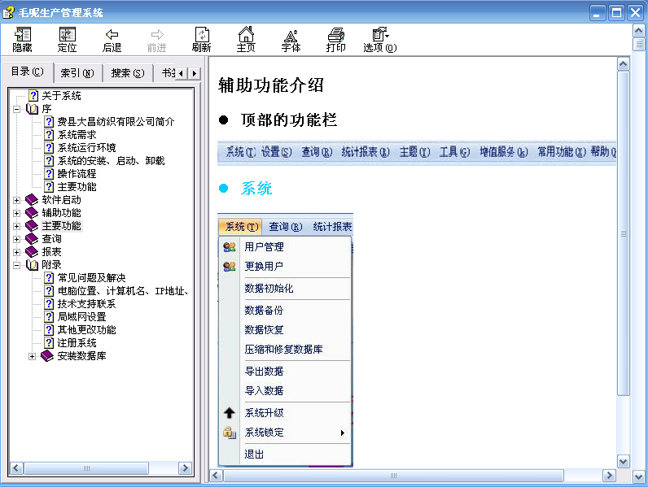This screenshot has height=487, width=648.
Task: Click the tree pane horizontal scrollbar thumb
Action: (x=86, y=468)
